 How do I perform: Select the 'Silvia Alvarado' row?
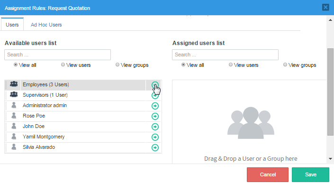point(83,147)
